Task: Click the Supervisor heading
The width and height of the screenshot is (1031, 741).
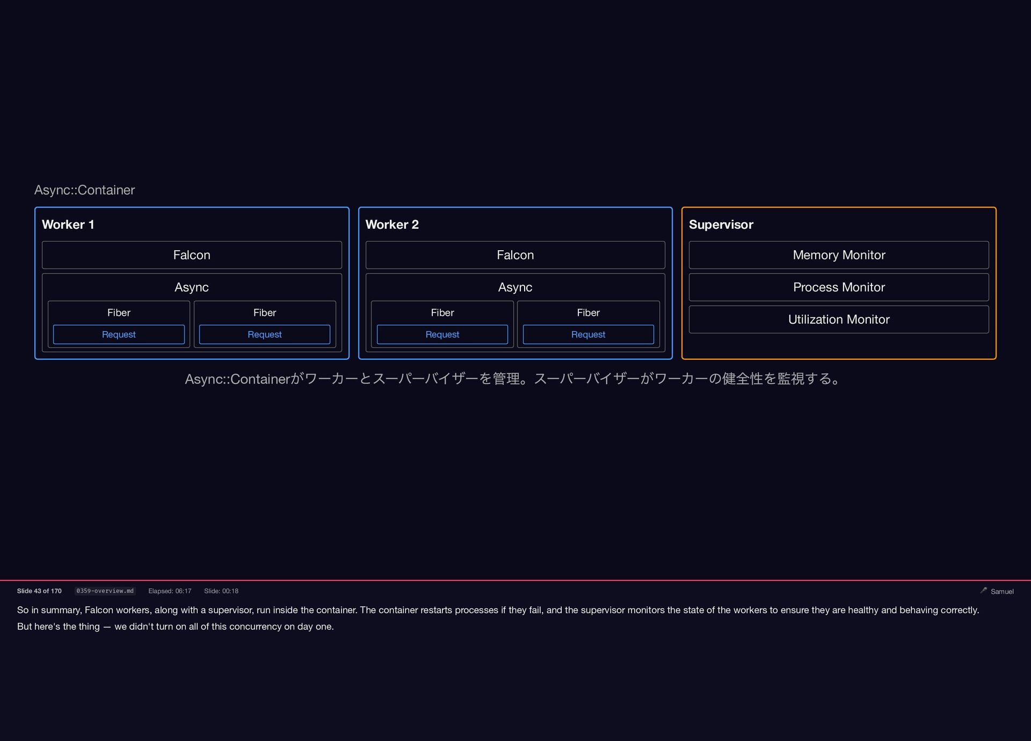Action: tap(721, 224)
